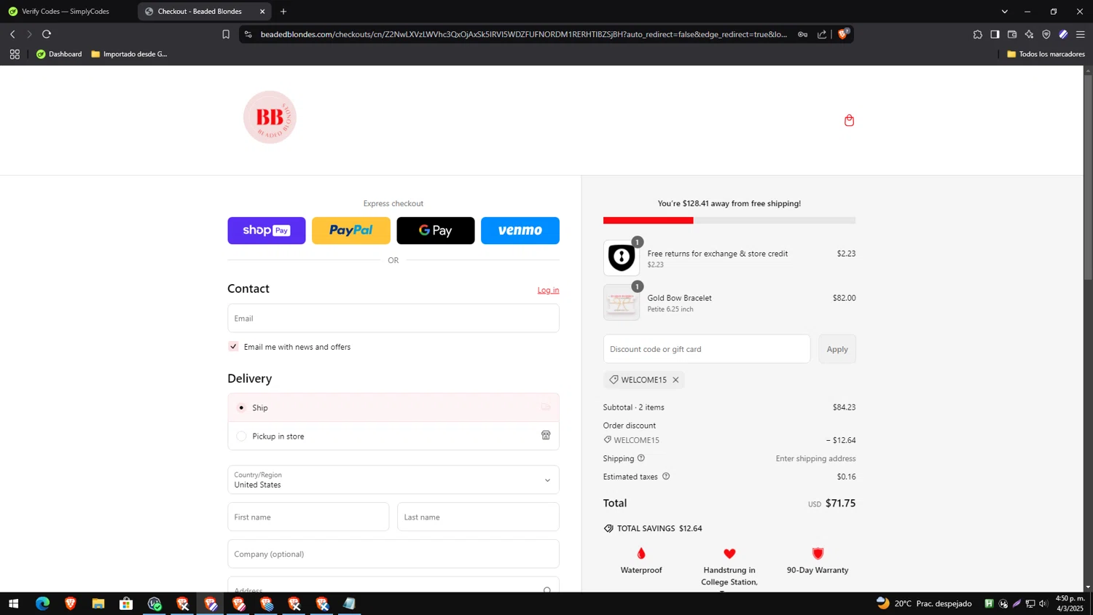
Task: Open the Brave Shields lion icon
Action: [x=843, y=34]
